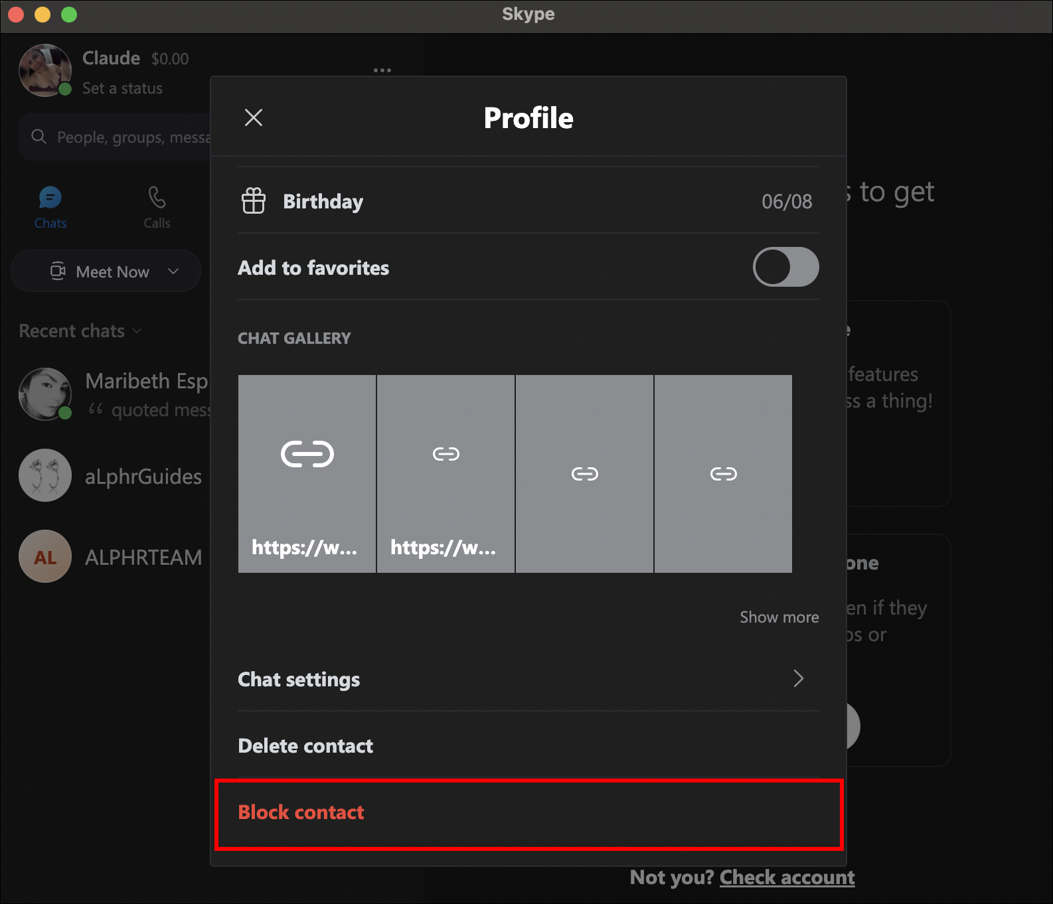Click Claude's profile avatar
Image resolution: width=1053 pixels, height=904 pixels.
point(45,70)
